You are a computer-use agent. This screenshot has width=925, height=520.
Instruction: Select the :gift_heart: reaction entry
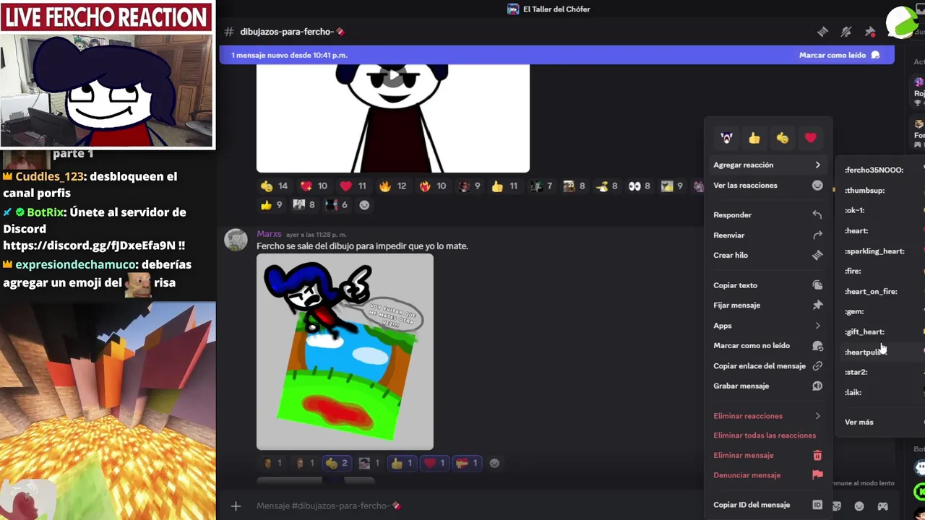(x=882, y=331)
